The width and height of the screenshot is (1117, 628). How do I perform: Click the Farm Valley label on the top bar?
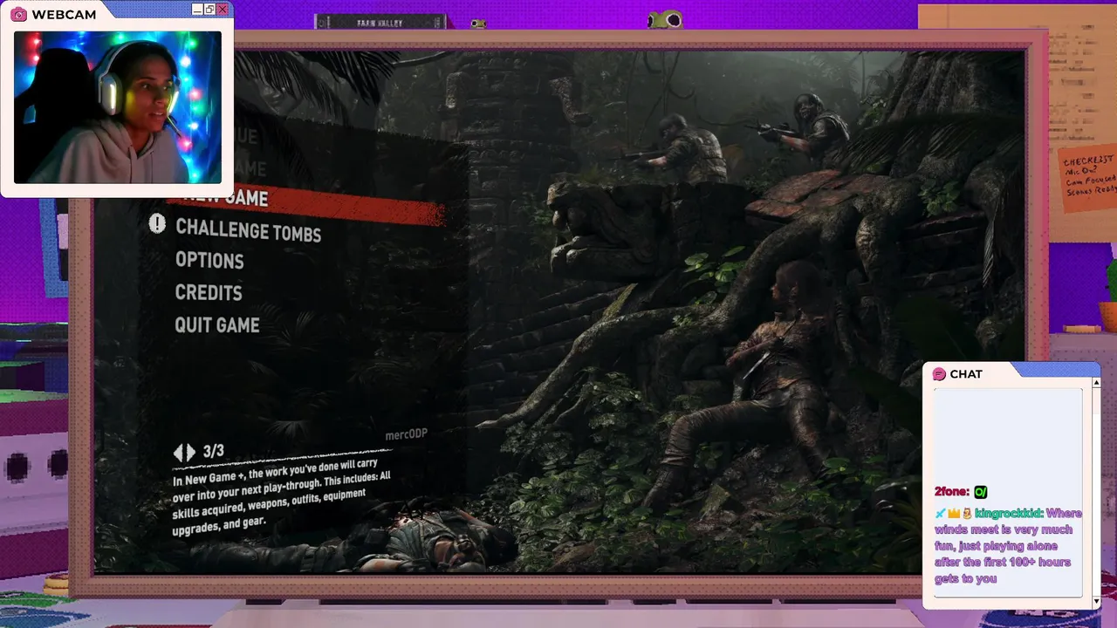pyautogui.click(x=380, y=23)
